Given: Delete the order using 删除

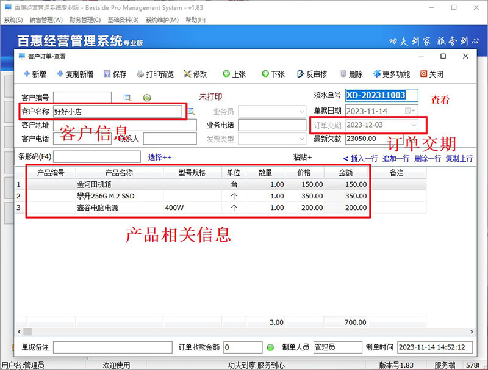Looking at the screenshot, I should tap(343, 74).
